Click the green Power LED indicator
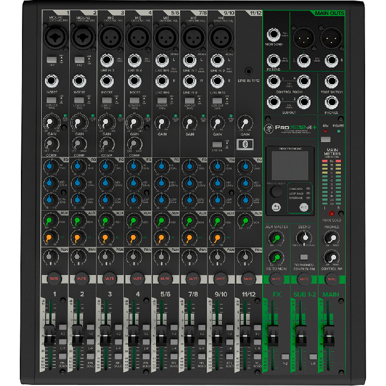The width and height of the screenshot is (386, 386). tap(339, 131)
